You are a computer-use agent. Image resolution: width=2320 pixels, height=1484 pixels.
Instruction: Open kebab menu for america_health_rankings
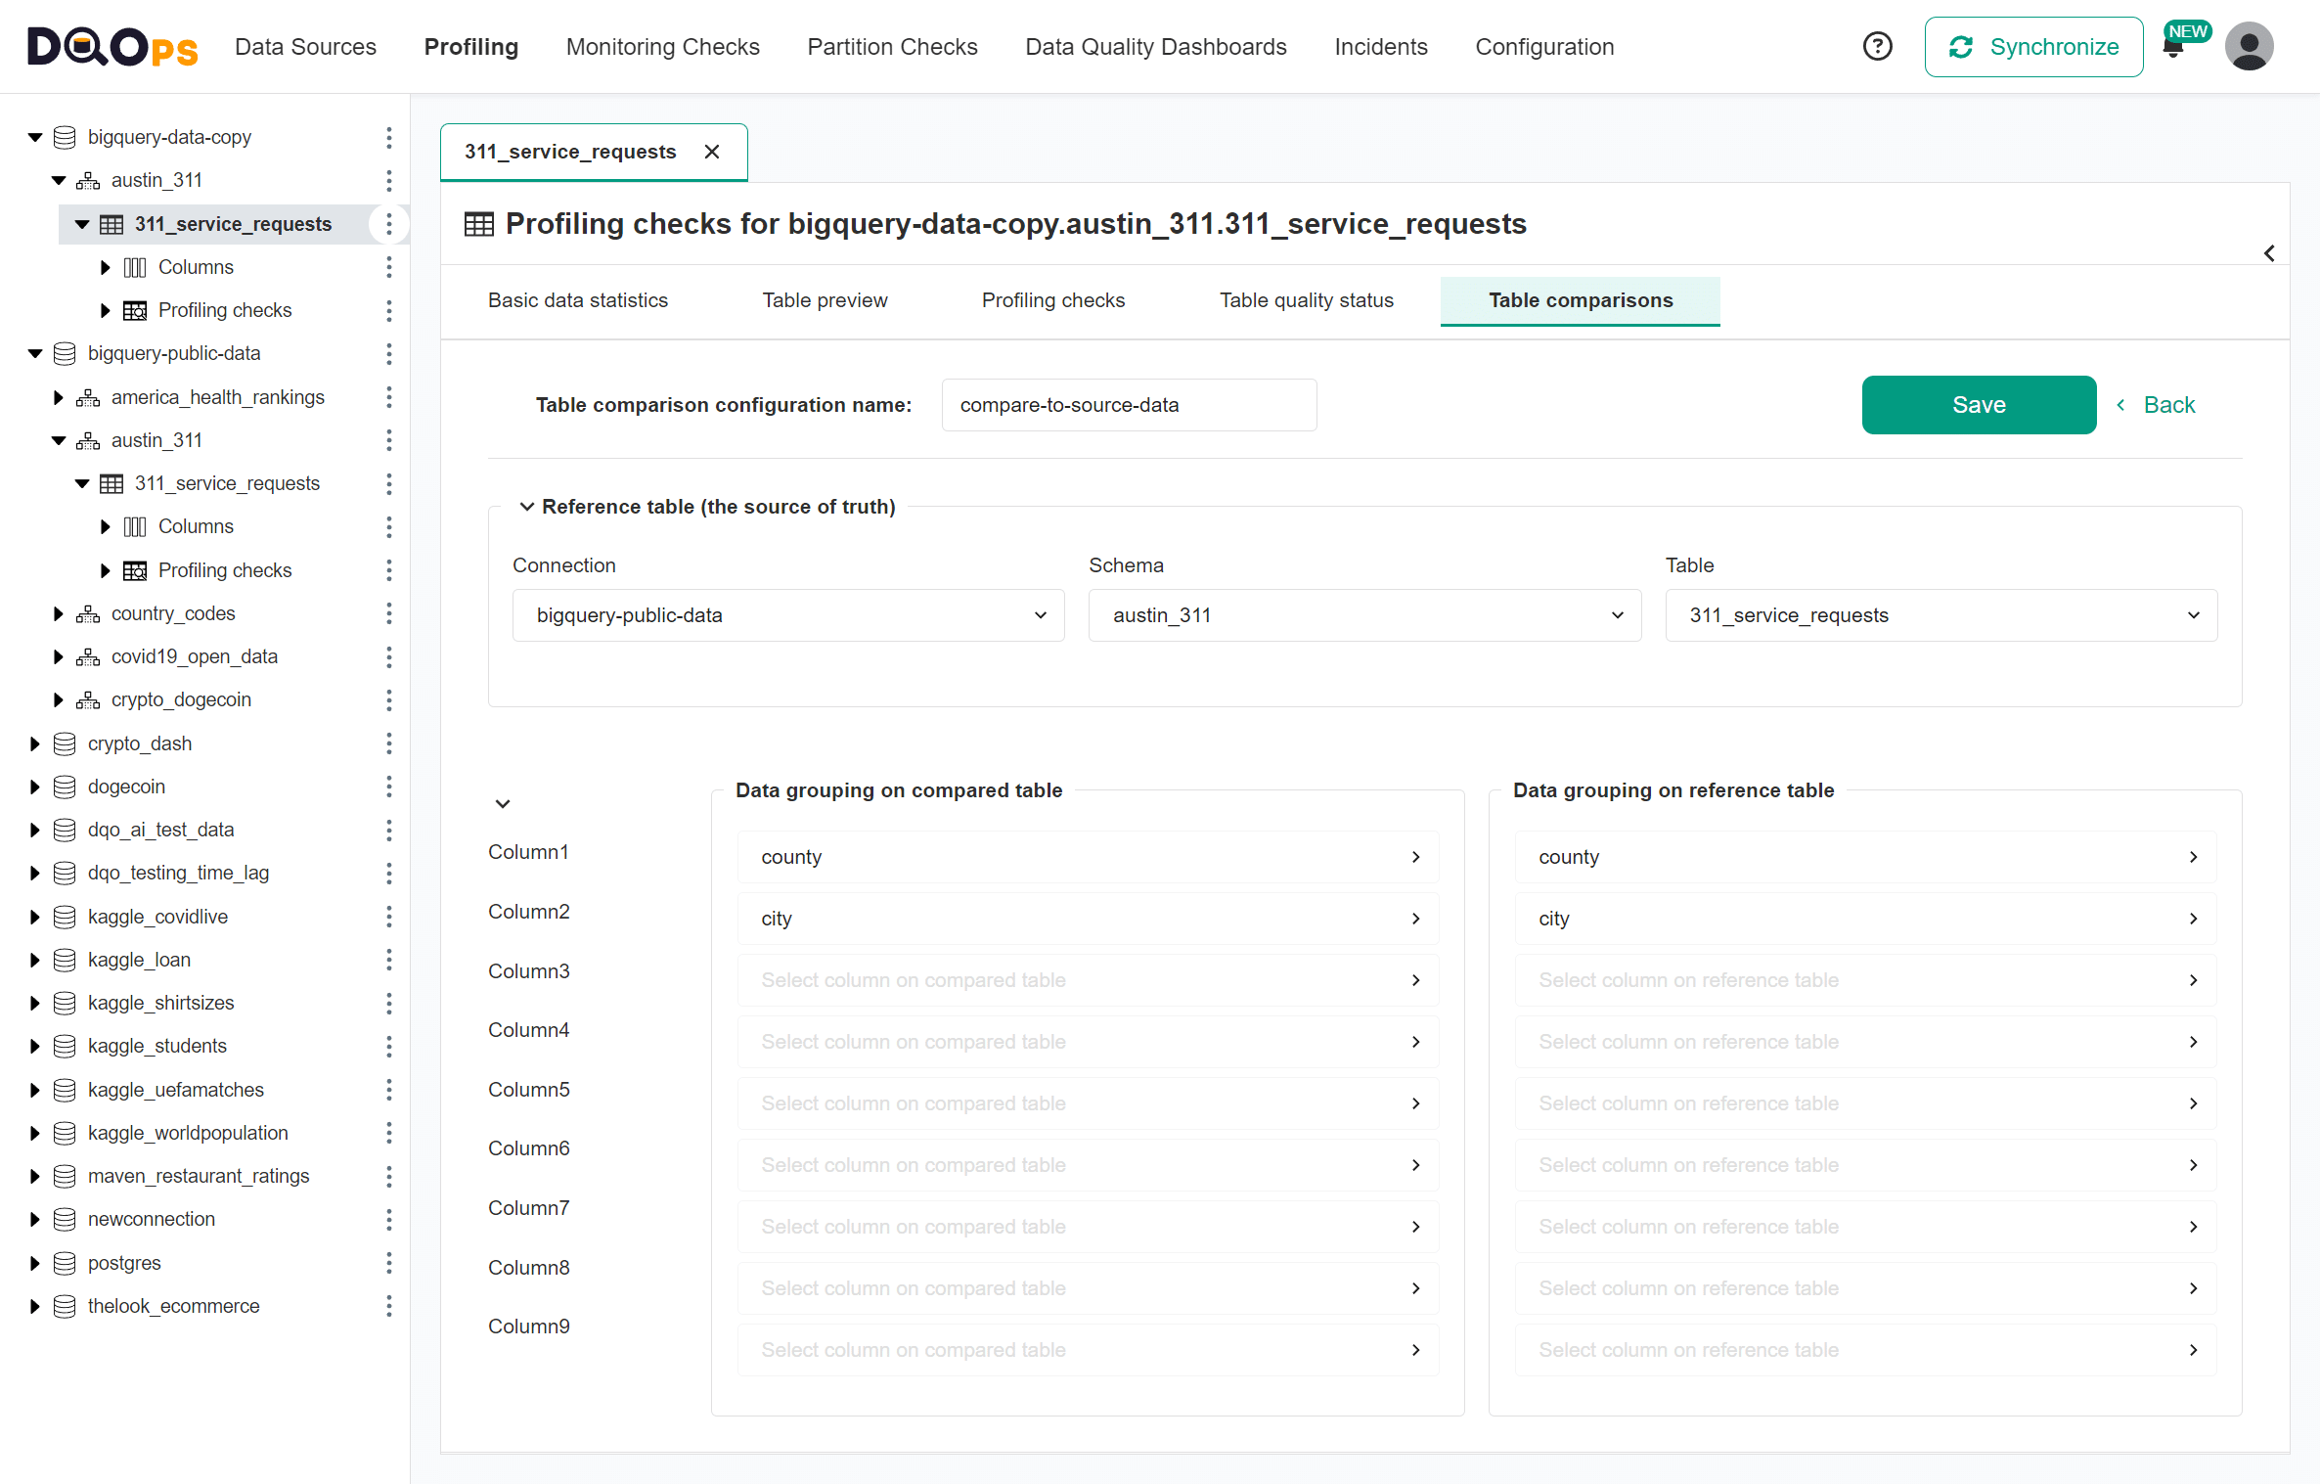pos(389,397)
